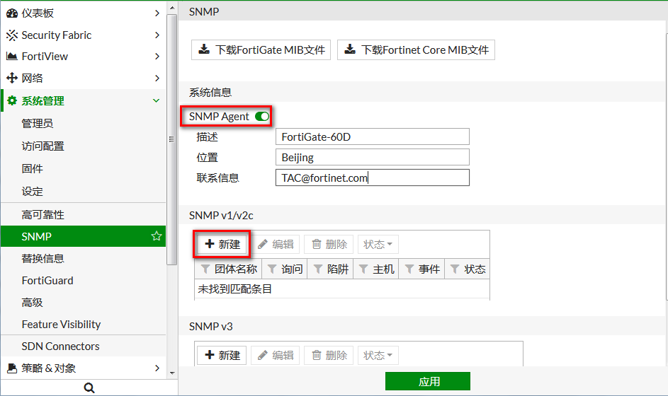Click the filter icon on the 主机 column

pyautogui.click(x=363, y=269)
